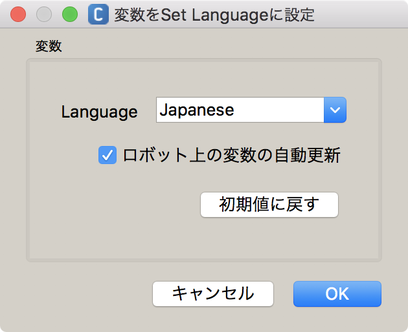The image size is (408, 332).
Task: Click the blue chevron beside Japanese
Action: [x=335, y=110]
